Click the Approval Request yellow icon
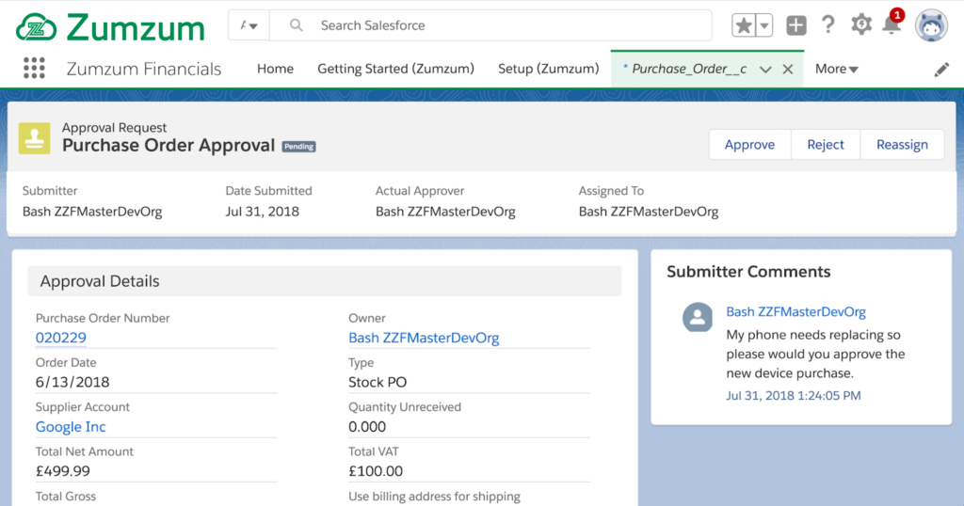This screenshot has height=506, width=964. coord(35,138)
